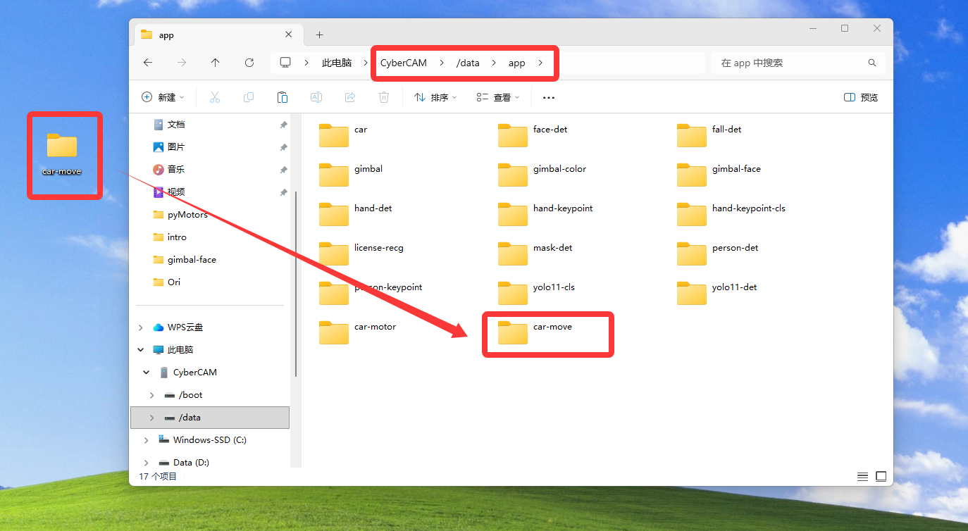Select the gimbal-color folder
The image size is (968, 531).
pos(542,174)
